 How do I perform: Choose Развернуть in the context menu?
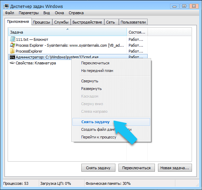(111, 89)
